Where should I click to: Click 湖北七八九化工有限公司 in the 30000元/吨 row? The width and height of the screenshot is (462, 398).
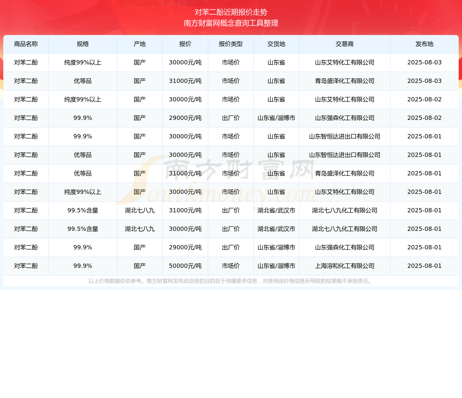[345, 229]
